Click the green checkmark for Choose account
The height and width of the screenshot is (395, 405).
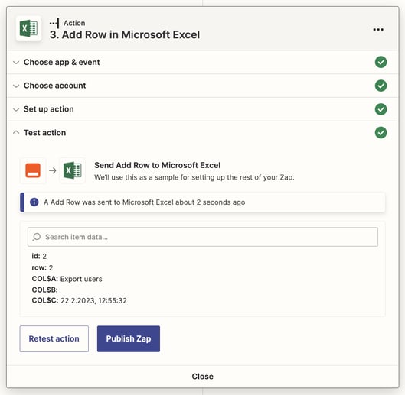tap(381, 86)
